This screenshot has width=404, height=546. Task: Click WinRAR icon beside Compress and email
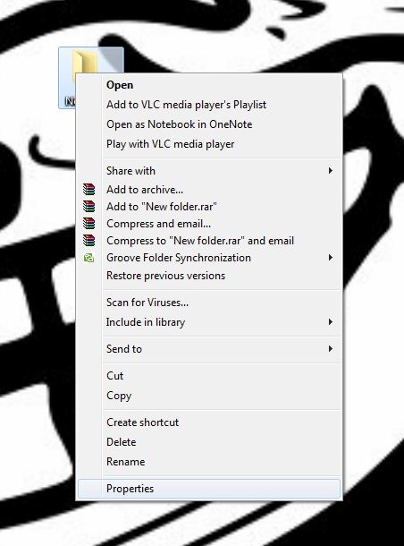[89, 224]
